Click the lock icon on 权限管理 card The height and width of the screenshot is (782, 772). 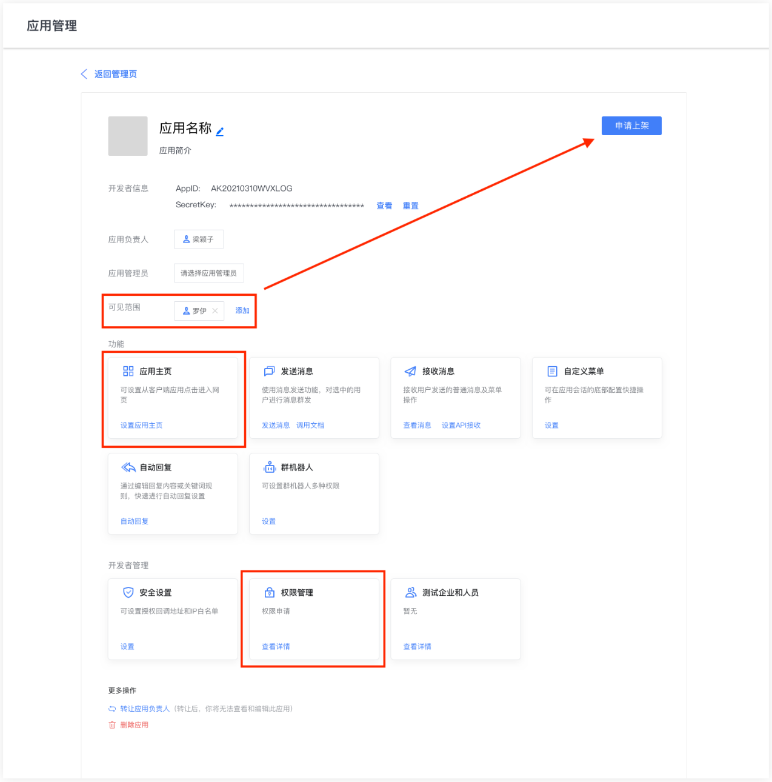(x=270, y=592)
